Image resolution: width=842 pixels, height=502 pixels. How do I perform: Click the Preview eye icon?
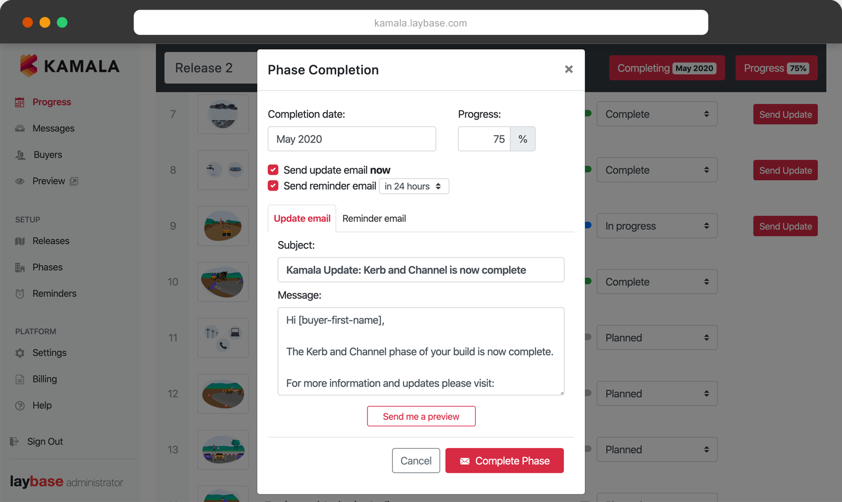(x=20, y=181)
